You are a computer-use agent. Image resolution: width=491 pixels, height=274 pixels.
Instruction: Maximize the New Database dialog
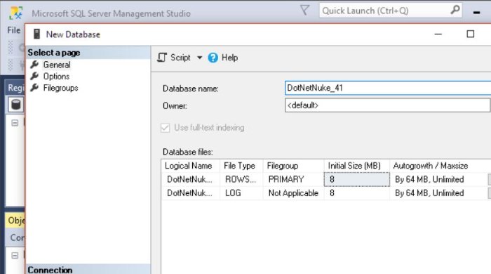tap(471, 34)
